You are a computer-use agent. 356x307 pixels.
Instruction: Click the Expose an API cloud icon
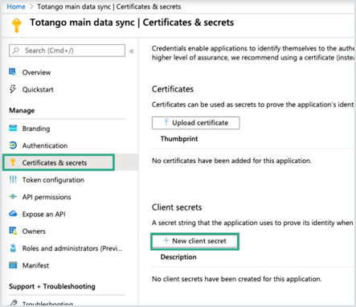[x=13, y=214]
